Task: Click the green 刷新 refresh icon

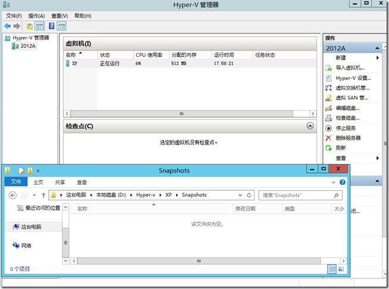Action: [328, 148]
